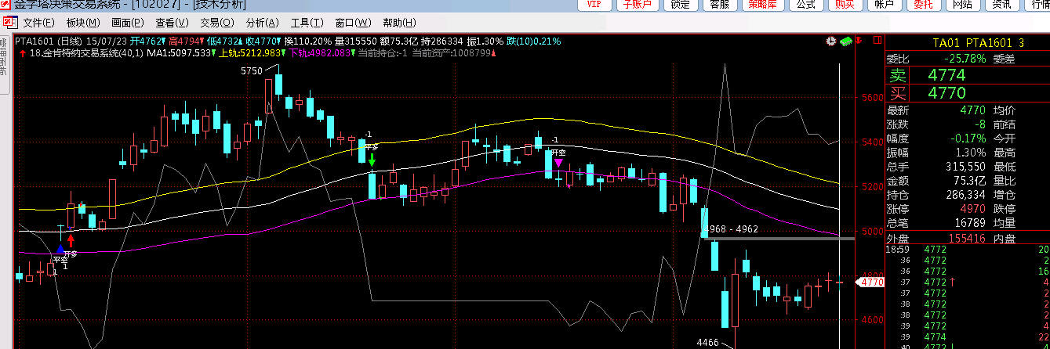
Task: Click the 委托 order button
Action: coord(924,5)
